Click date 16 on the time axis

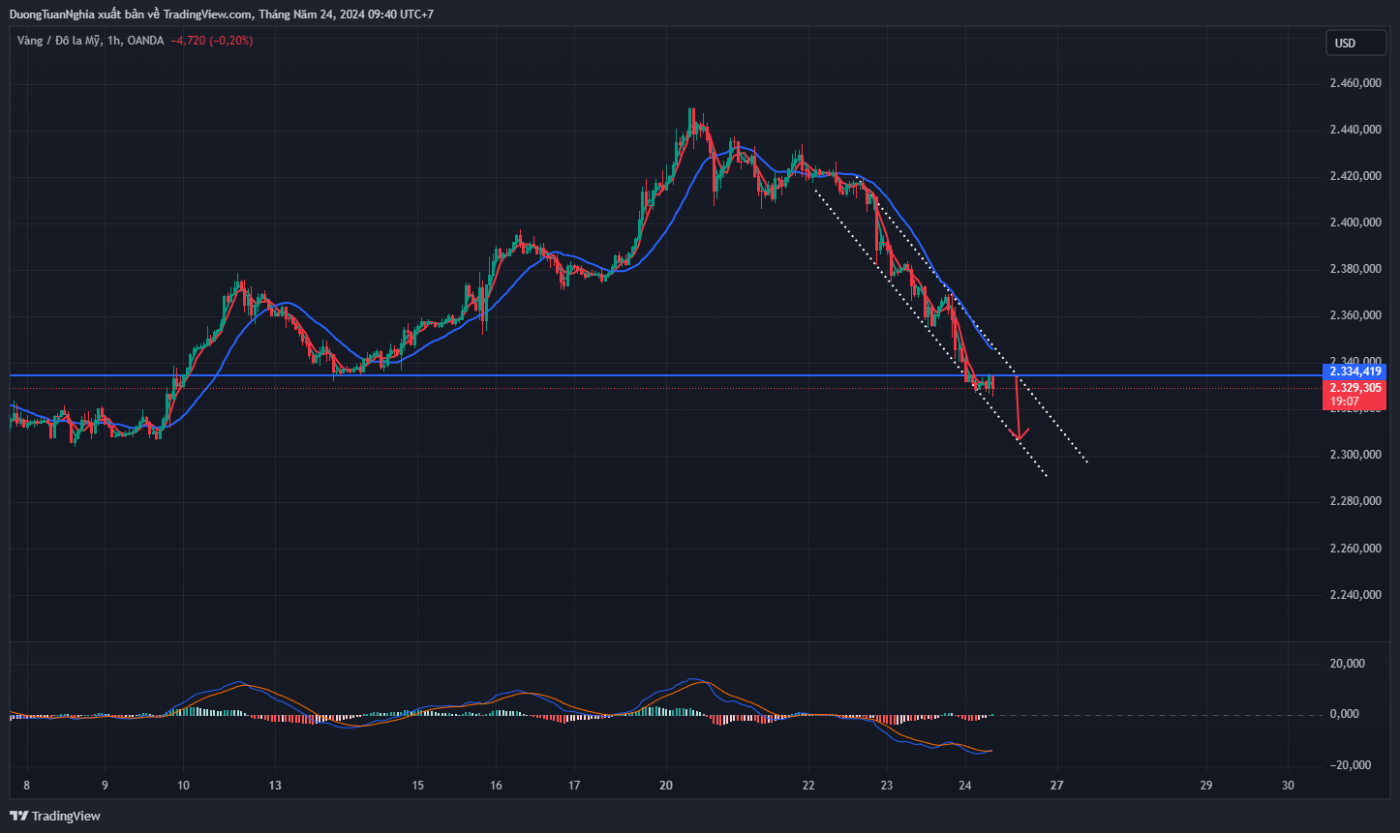496,785
